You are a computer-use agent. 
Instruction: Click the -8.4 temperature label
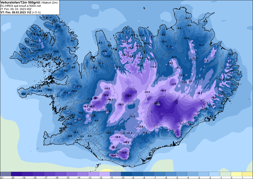(x=68, y=59)
